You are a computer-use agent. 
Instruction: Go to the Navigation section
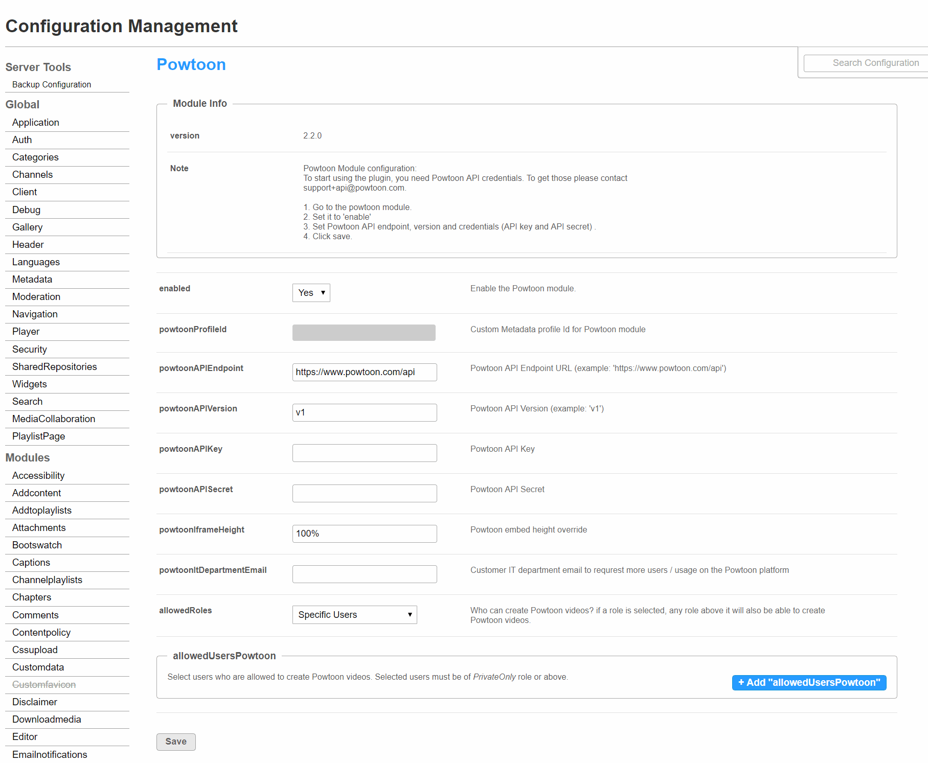click(x=35, y=314)
